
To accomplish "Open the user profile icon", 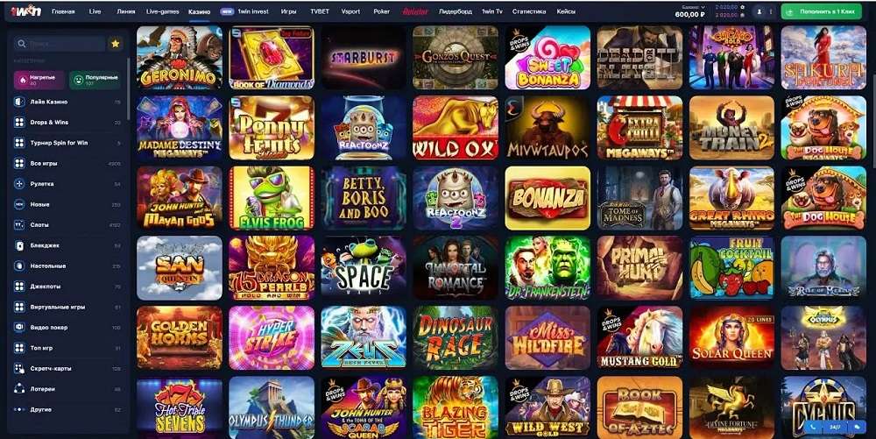I will tap(759, 11).
